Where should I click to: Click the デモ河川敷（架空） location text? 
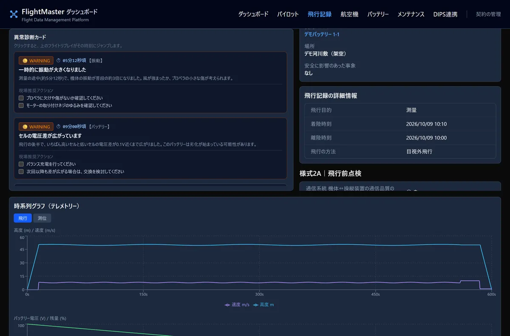[x=326, y=54]
